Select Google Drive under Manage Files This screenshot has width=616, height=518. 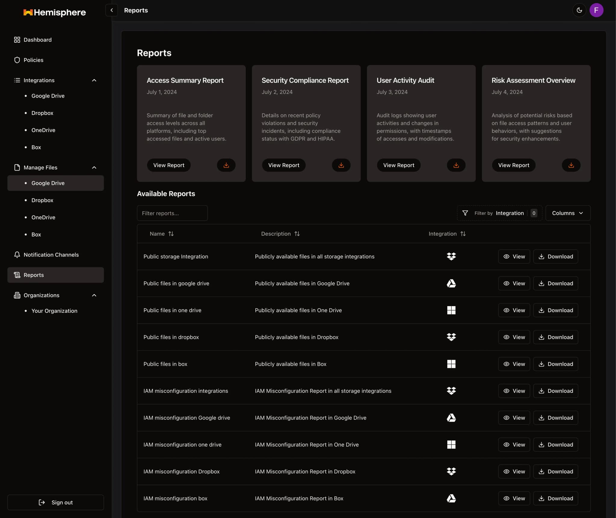coord(56,183)
